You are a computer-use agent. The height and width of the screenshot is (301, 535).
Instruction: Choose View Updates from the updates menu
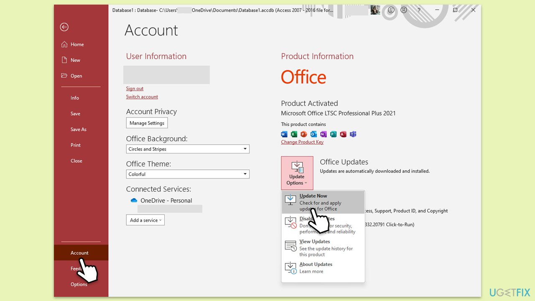323,248
